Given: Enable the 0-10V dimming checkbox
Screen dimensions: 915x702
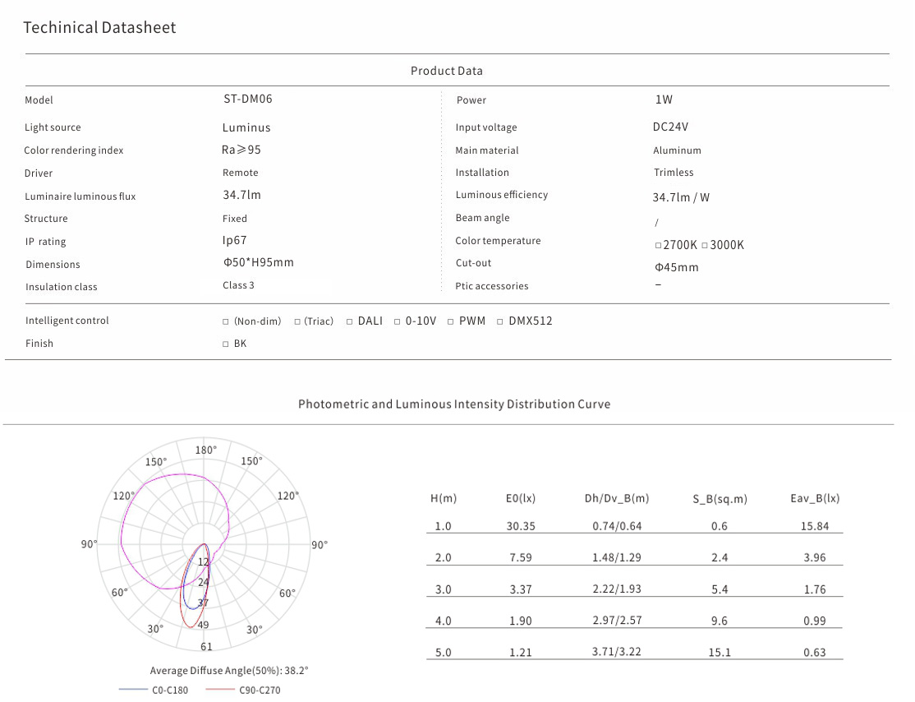Looking at the screenshot, I should point(397,321).
